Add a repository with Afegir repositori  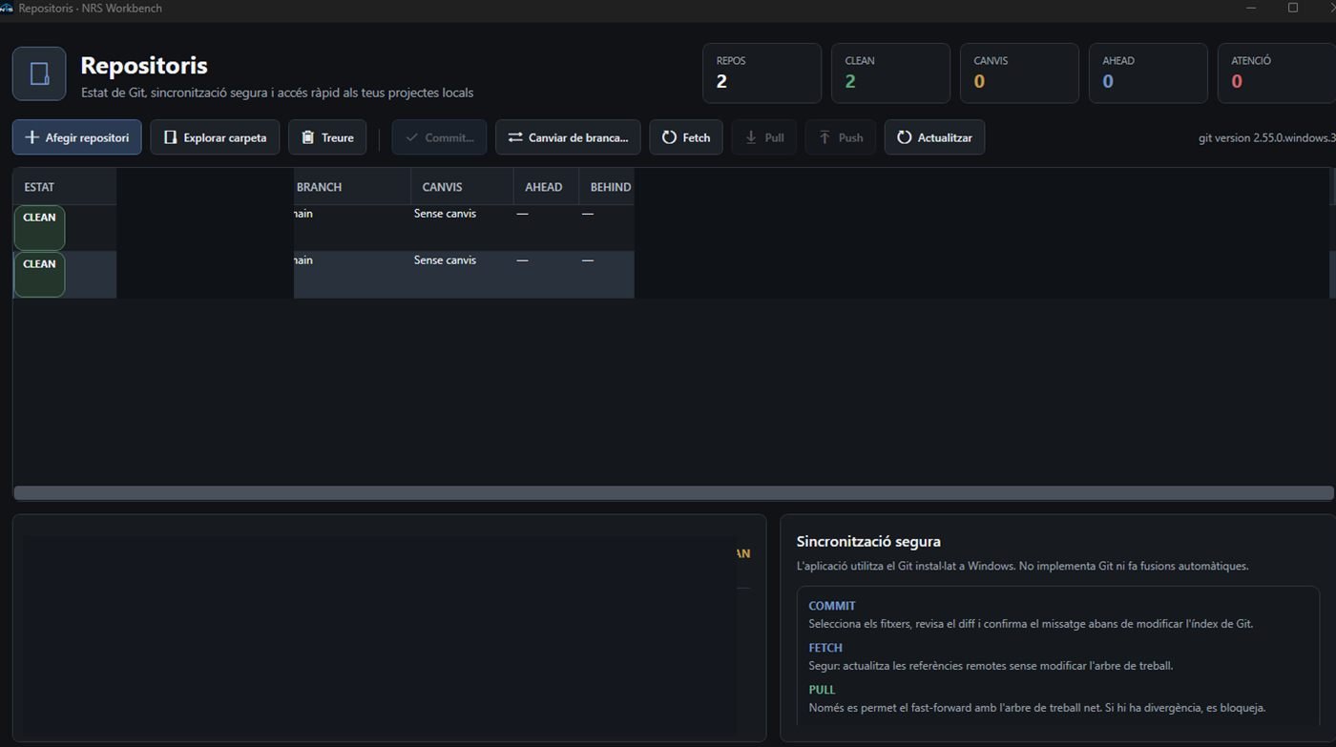point(77,137)
